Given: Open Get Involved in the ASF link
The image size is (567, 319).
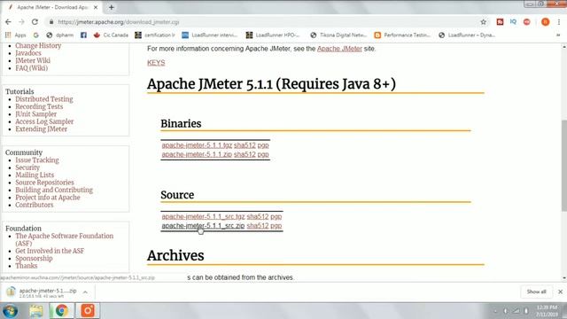Looking at the screenshot, I should coord(50,251).
